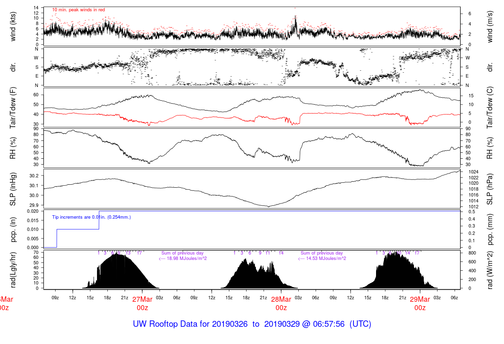Click the '14.53 MJoules/m^2' daily sum annotation
This screenshot has height=344, width=504.
point(322,258)
